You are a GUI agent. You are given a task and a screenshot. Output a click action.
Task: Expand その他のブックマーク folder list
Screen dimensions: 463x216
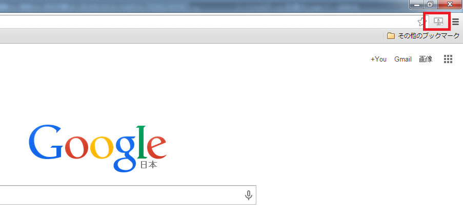[x=424, y=36]
